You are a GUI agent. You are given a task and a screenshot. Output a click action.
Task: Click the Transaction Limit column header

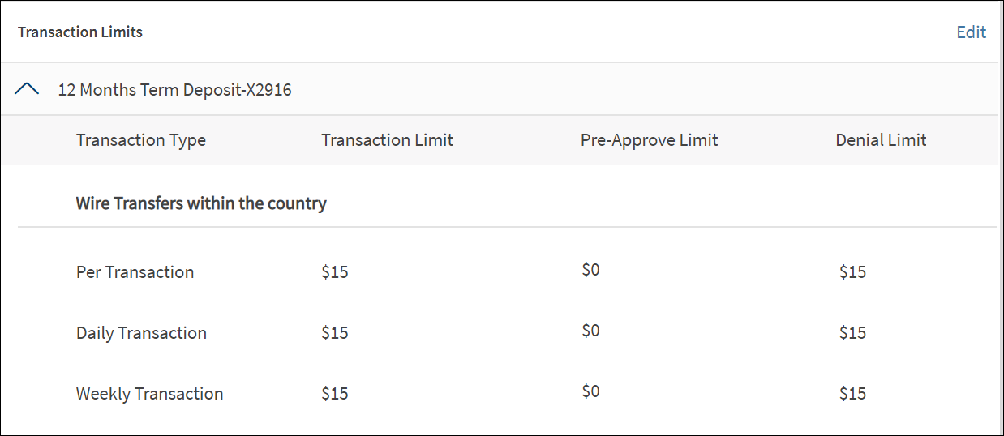(x=387, y=140)
